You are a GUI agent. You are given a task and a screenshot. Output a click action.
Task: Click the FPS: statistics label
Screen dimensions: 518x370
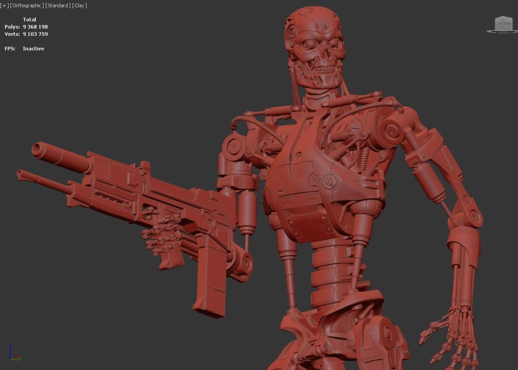[x=10, y=49]
